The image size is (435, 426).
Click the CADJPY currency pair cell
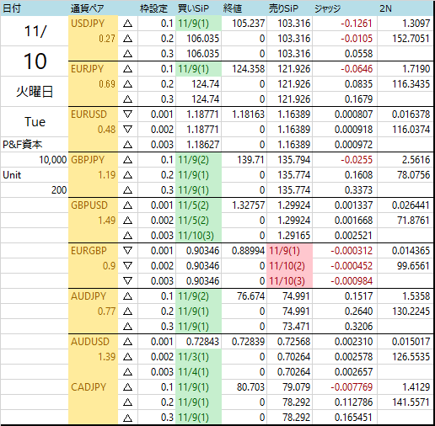point(93,387)
